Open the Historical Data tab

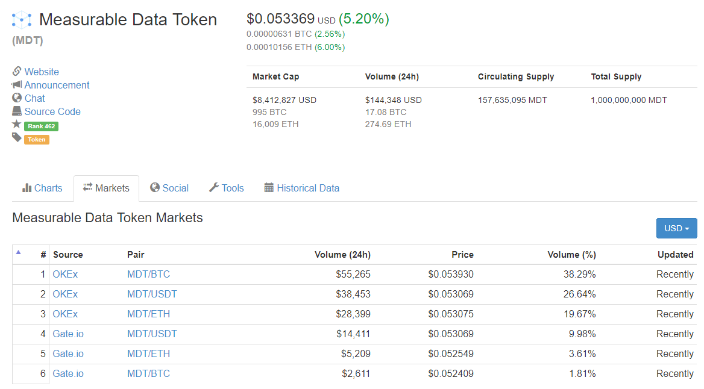(302, 188)
